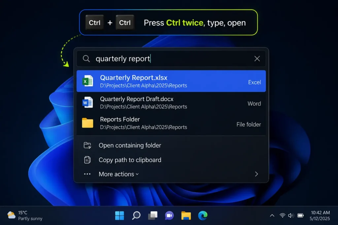This screenshot has width=338, height=225.
Task: Click the copy path clipboard icon
Action: pos(87,160)
